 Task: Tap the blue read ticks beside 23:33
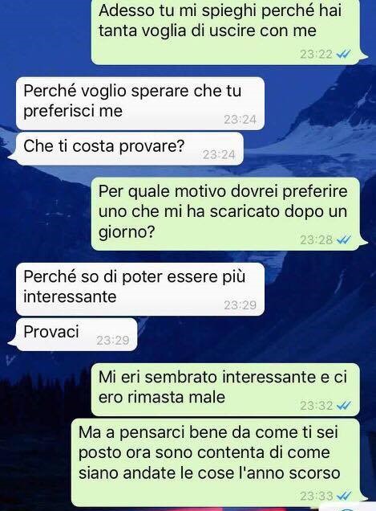(343, 496)
